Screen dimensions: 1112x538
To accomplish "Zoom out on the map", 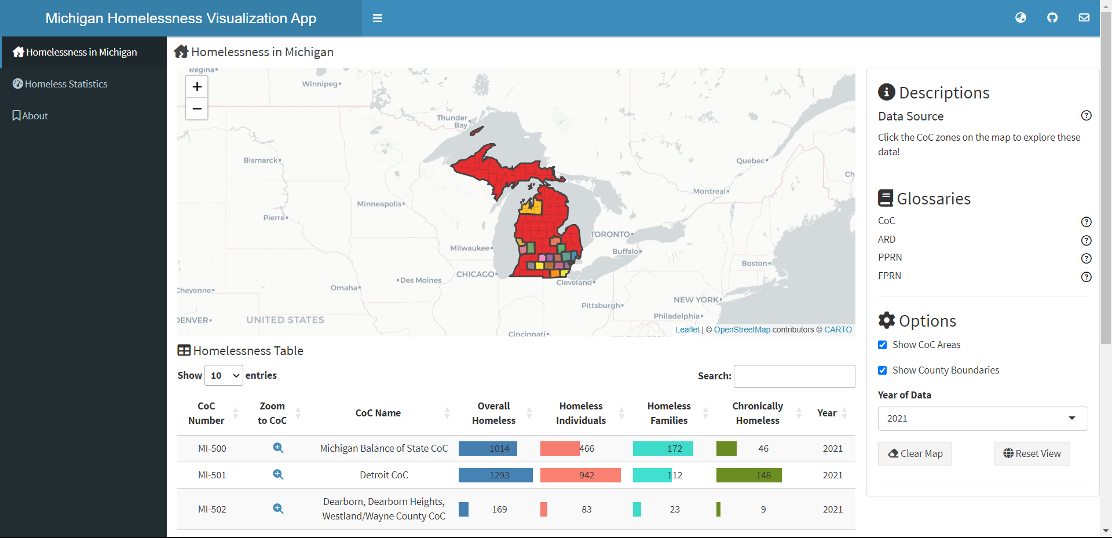I will (197, 108).
